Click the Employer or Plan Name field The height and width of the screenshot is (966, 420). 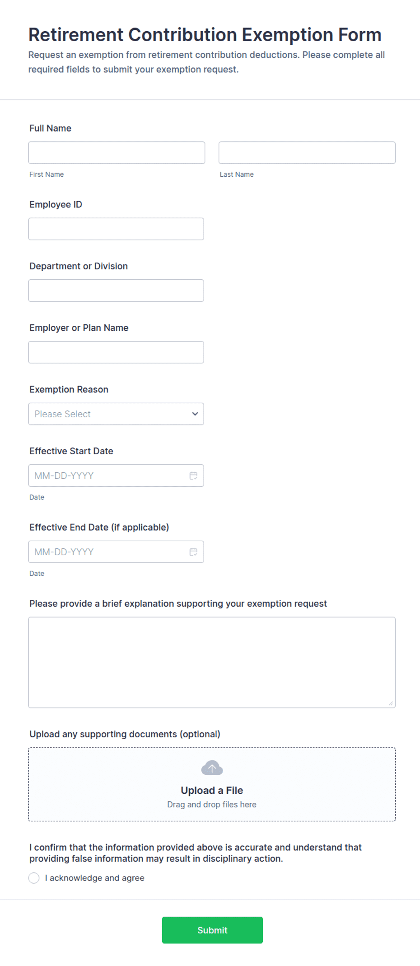(116, 352)
